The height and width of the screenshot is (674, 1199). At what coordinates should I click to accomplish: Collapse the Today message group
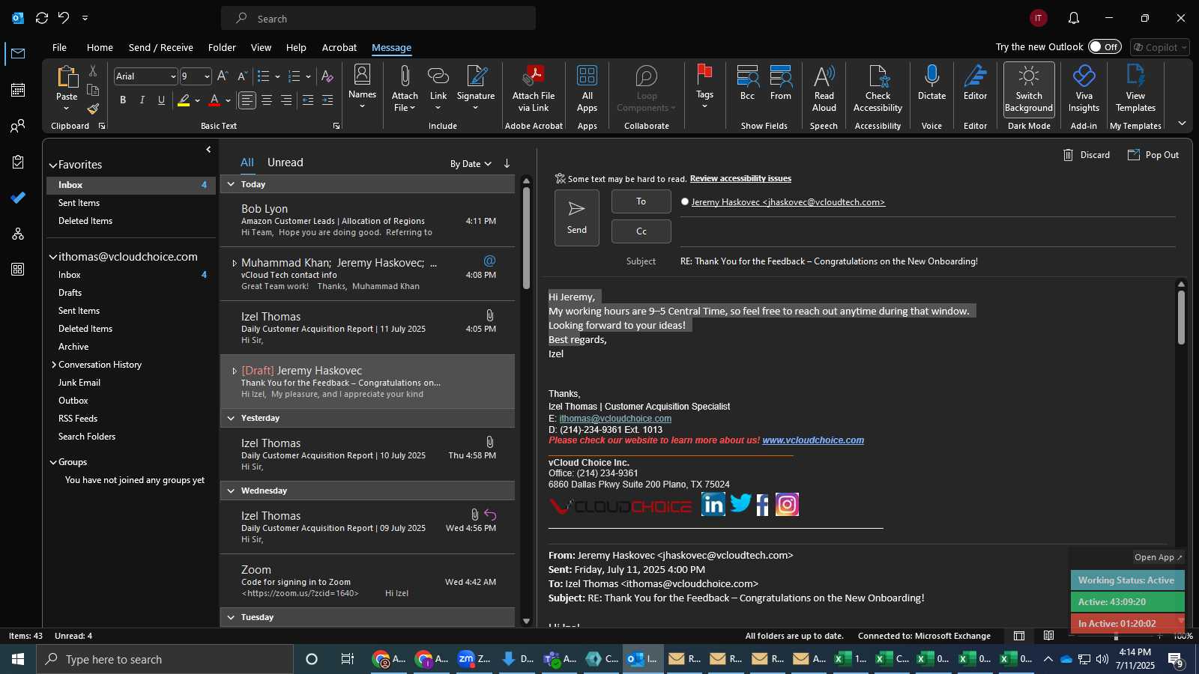(231, 184)
